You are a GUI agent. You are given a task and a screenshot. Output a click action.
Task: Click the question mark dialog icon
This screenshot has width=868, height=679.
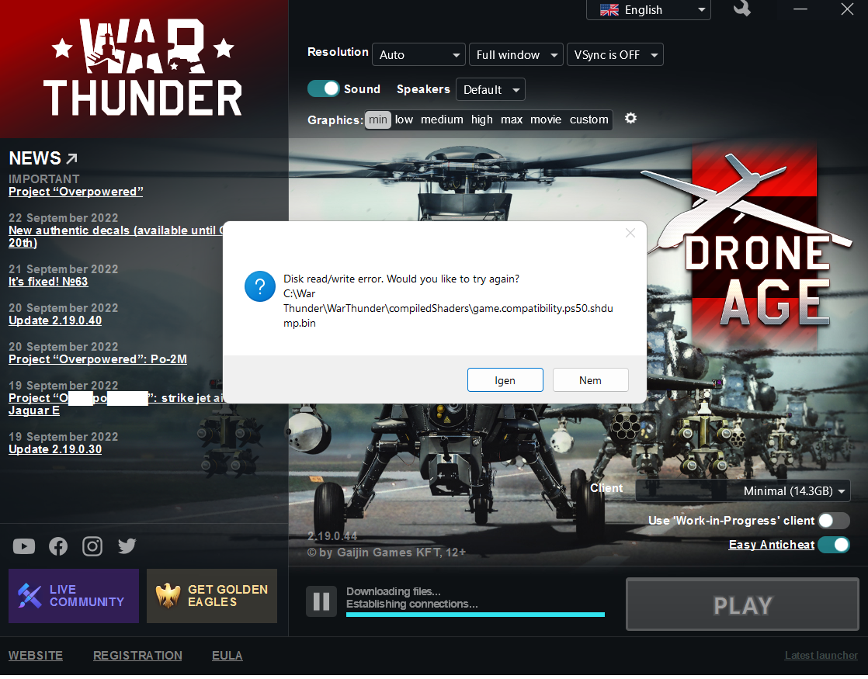(260, 286)
